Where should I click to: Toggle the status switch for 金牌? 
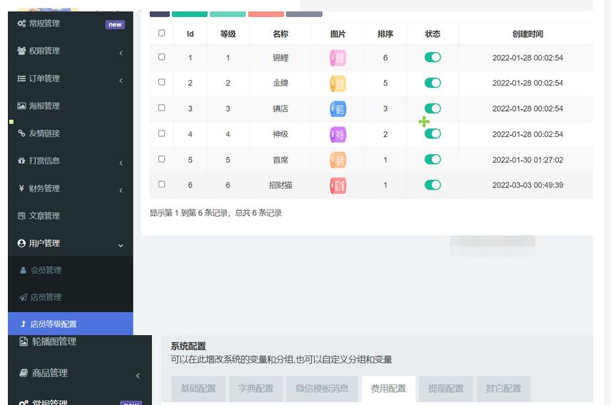pos(433,83)
